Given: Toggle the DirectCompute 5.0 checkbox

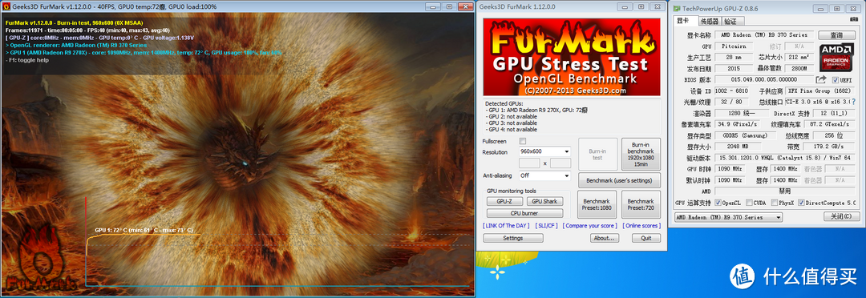Looking at the screenshot, I should [801, 203].
